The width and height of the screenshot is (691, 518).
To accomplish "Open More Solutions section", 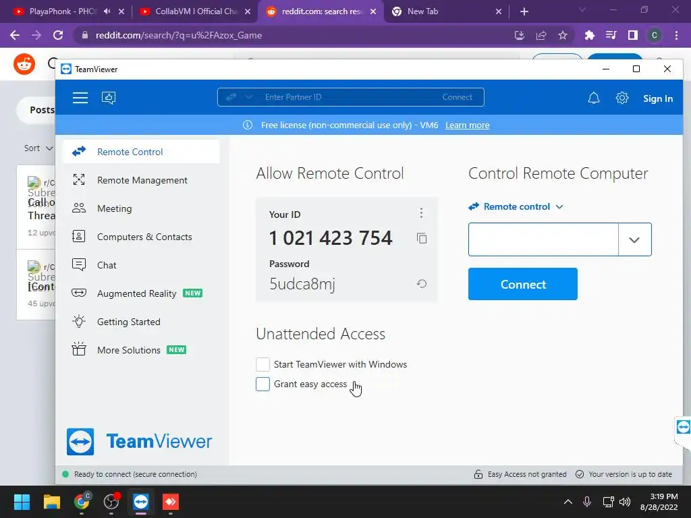I will click(141, 350).
